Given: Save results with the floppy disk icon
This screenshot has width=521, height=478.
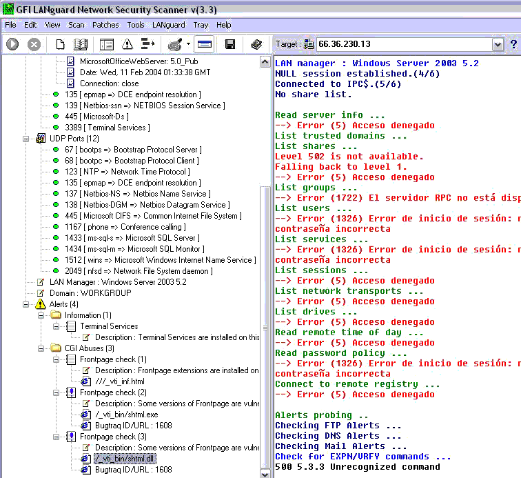Looking at the screenshot, I should (x=230, y=44).
